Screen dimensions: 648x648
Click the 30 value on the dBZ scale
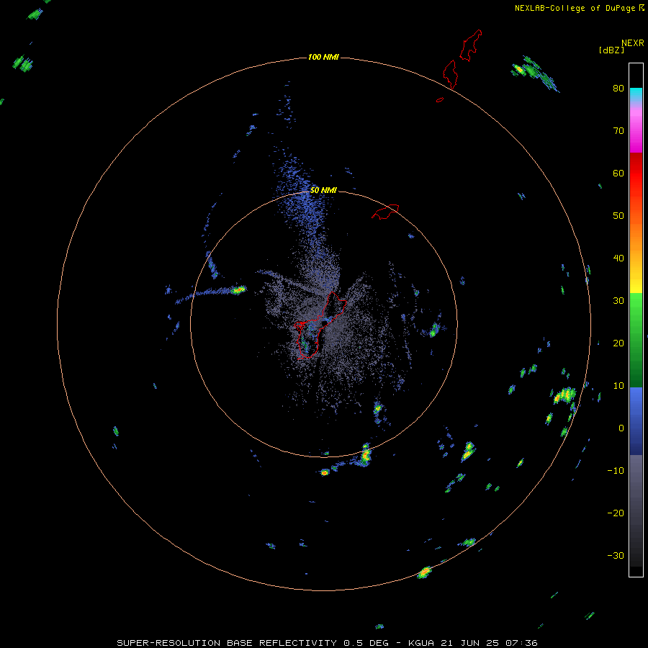[x=618, y=301]
